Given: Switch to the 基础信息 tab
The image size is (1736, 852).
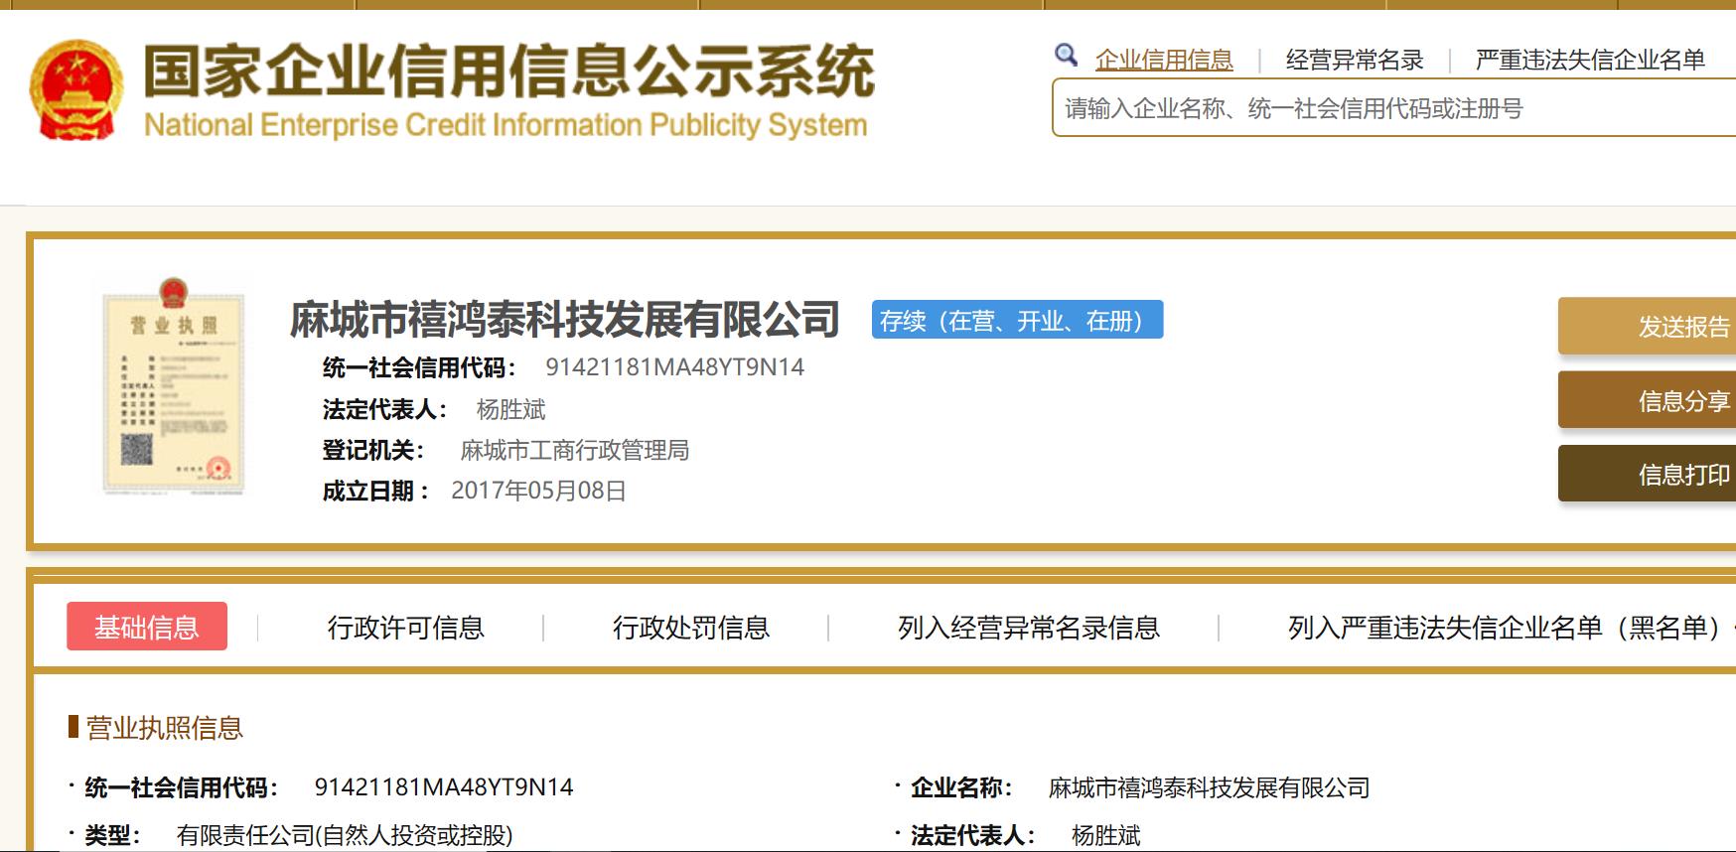Looking at the screenshot, I should [147, 627].
